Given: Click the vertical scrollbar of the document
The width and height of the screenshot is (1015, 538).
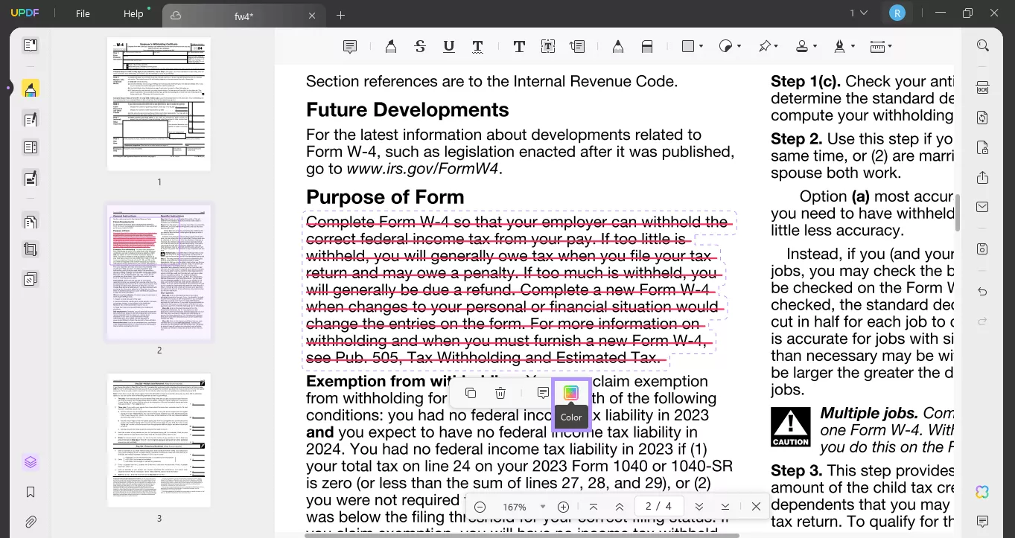Looking at the screenshot, I should (x=958, y=213).
